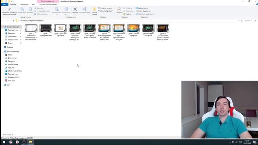The image size is (258, 145).
Task: Open pinned Pictures (Изображения) under Quick access
Action: (13, 40)
